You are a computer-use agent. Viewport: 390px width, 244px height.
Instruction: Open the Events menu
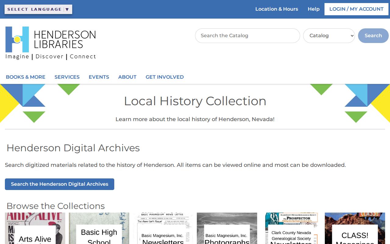click(99, 77)
